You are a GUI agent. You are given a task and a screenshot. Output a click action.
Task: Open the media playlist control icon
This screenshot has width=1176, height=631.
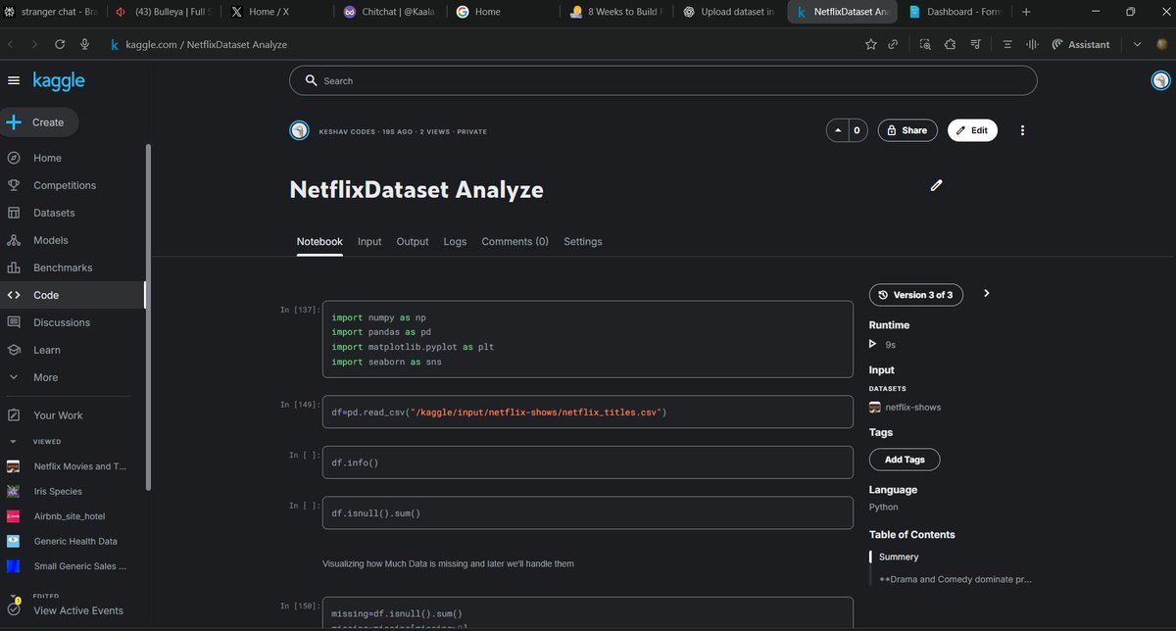pos(976,44)
